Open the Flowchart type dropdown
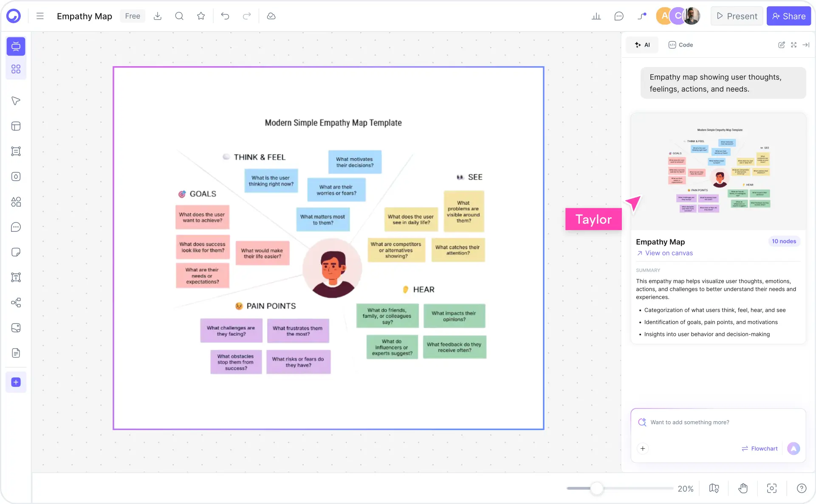 (x=760, y=448)
